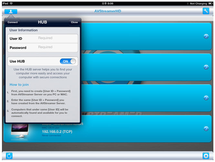Tap the refresh icon in bottom bar
This screenshot has width=215, height=162.
click(x=9, y=156)
